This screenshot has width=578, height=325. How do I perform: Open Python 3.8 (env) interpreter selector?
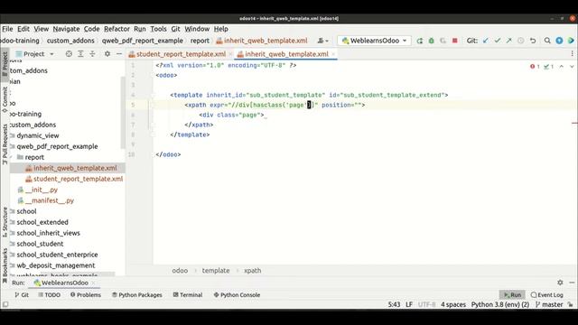coord(500,304)
